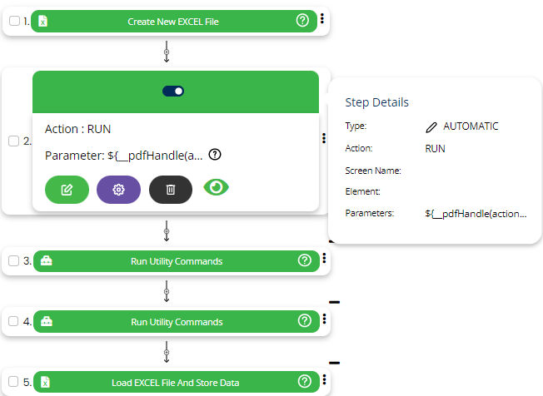Open three-dot menu for step 1

(x=322, y=20)
